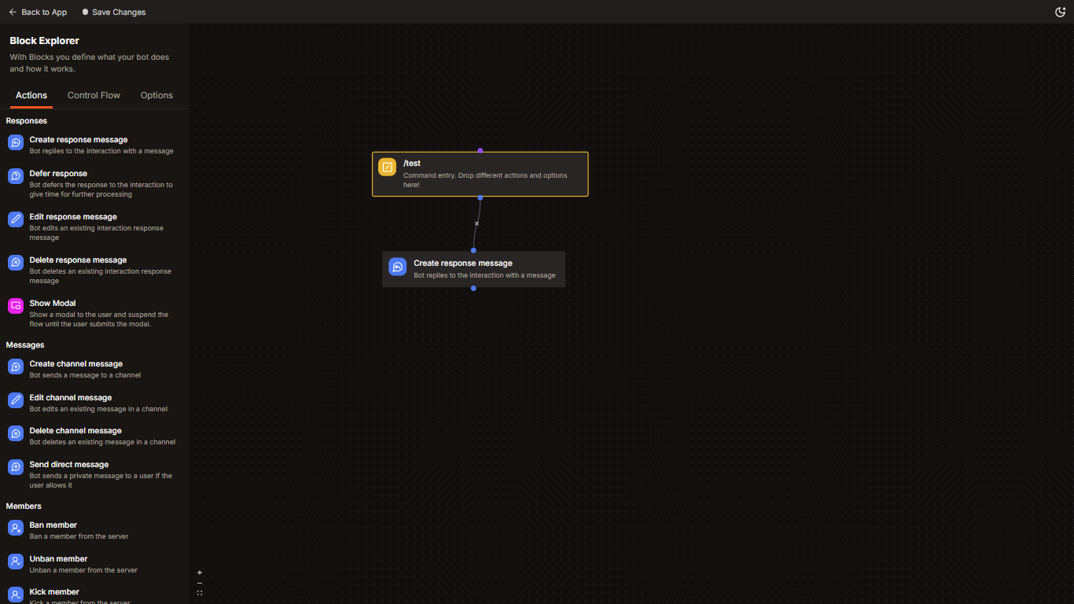Image resolution: width=1074 pixels, height=604 pixels.
Task: Click 'Unban a member from the server' description
Action: [x=83, y=570]
